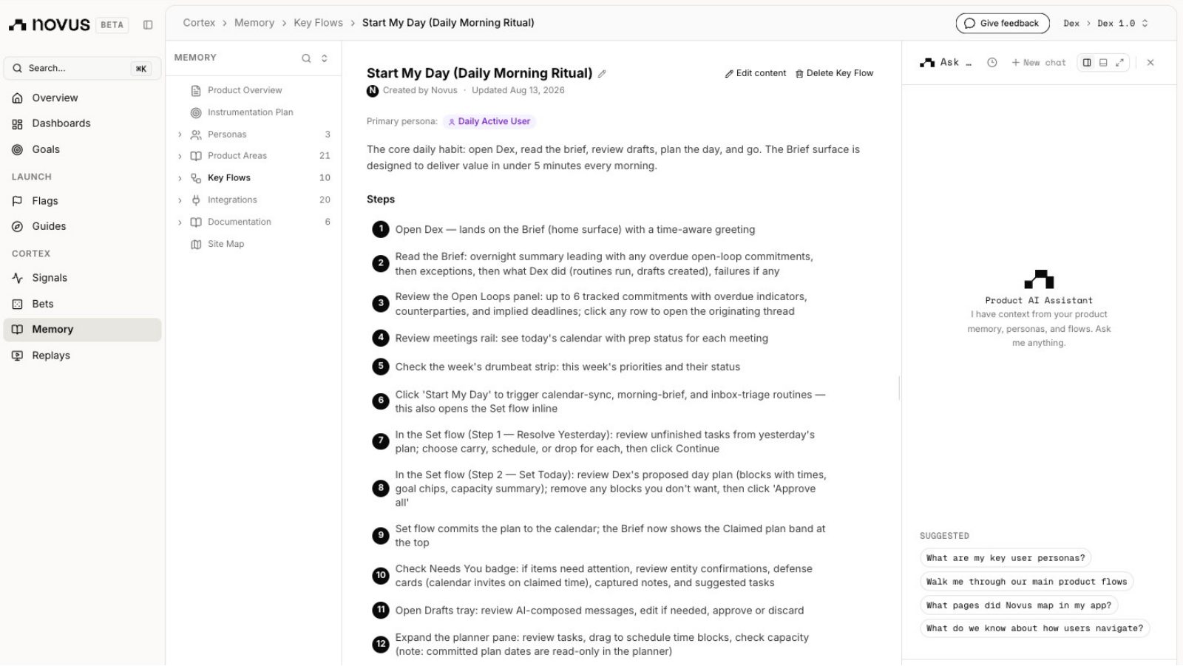This screenshot has height=666, width=1183.
Task: Close the Ask assistant panel
Action: coord(1150,63)
